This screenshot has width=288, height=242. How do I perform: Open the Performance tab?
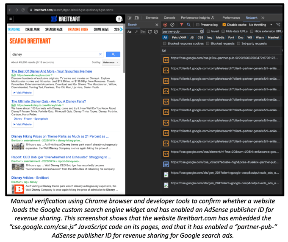coord(231,18)
